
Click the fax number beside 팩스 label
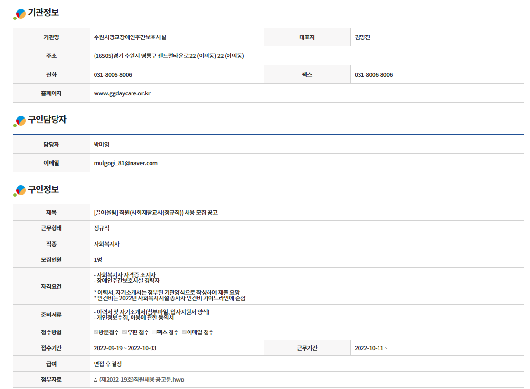click(374, 74)
